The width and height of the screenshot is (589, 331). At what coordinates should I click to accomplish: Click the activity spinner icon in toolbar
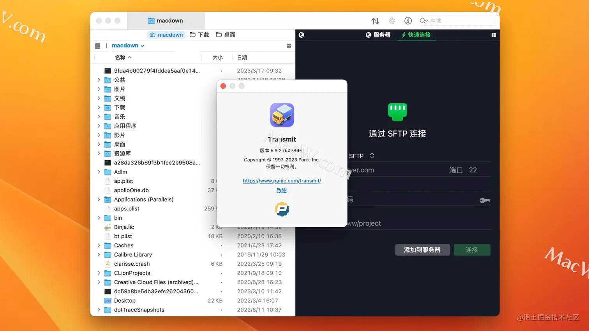(392, 21)
